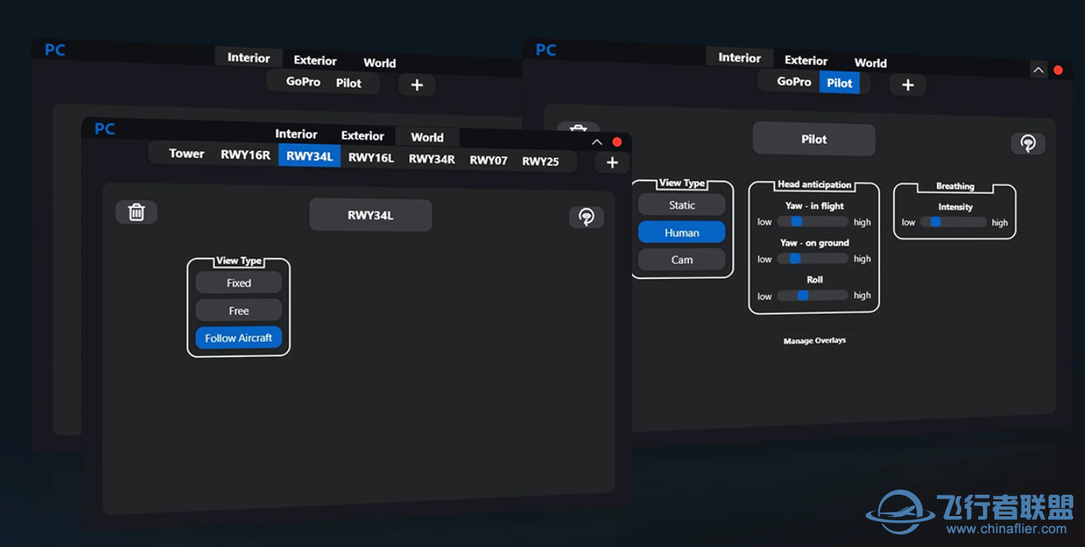Select GoPro camera in the right window
Screen dimensions: 1085x547
pyautogui.click(x=794, y=82)
